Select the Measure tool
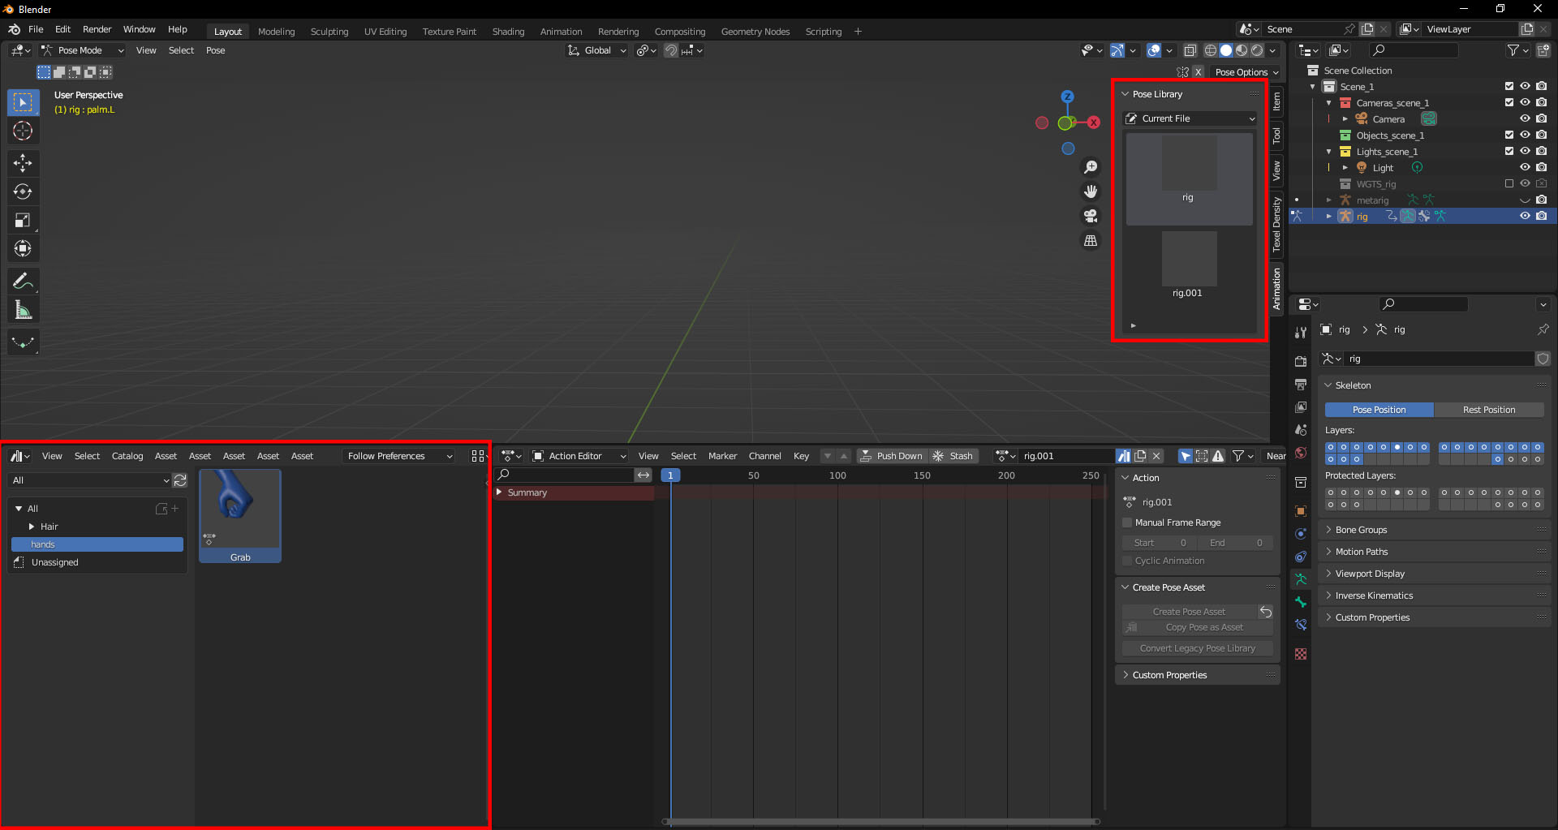This screenshot has height=830, width=1558. click(x=23, y=310)
